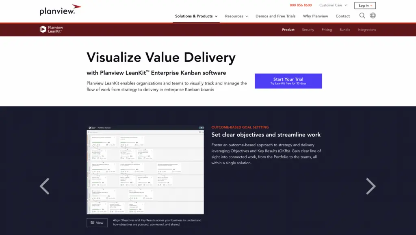Call the 800 856 8600 phone link
The image size is (416, 235).
301,5
